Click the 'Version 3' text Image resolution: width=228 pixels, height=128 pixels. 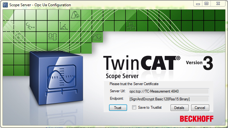click(200, 63)
